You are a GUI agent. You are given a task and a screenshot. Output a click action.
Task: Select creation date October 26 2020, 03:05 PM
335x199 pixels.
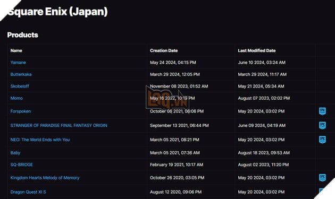(x=177, y=178)
